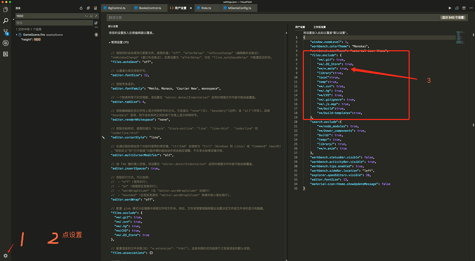Toggle Use Regular Expression option
The height and width of the screenshot is (261, 475).
coord(96,16)
